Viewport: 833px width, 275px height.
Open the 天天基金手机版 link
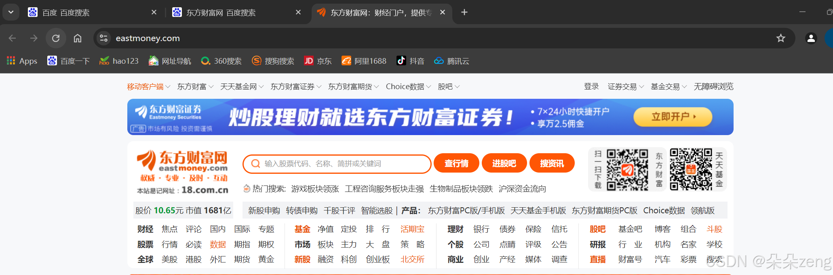click(x=538, y=210)
